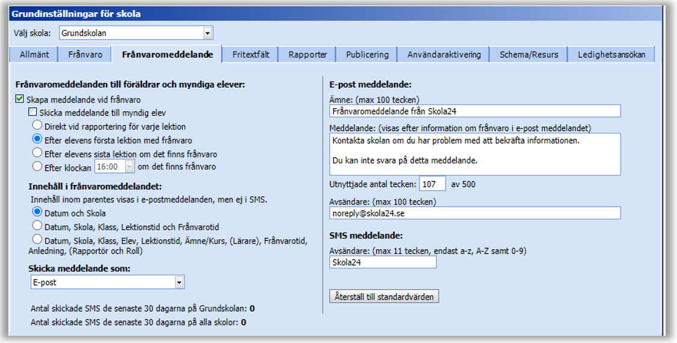Switch to the Allmänt tab

pos(34,55)
